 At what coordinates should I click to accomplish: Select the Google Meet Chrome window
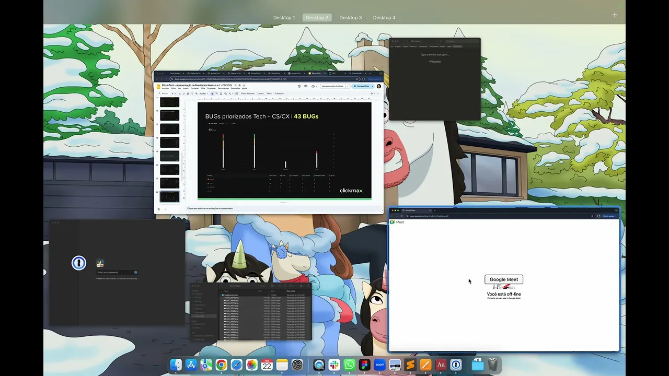point(504,279)
